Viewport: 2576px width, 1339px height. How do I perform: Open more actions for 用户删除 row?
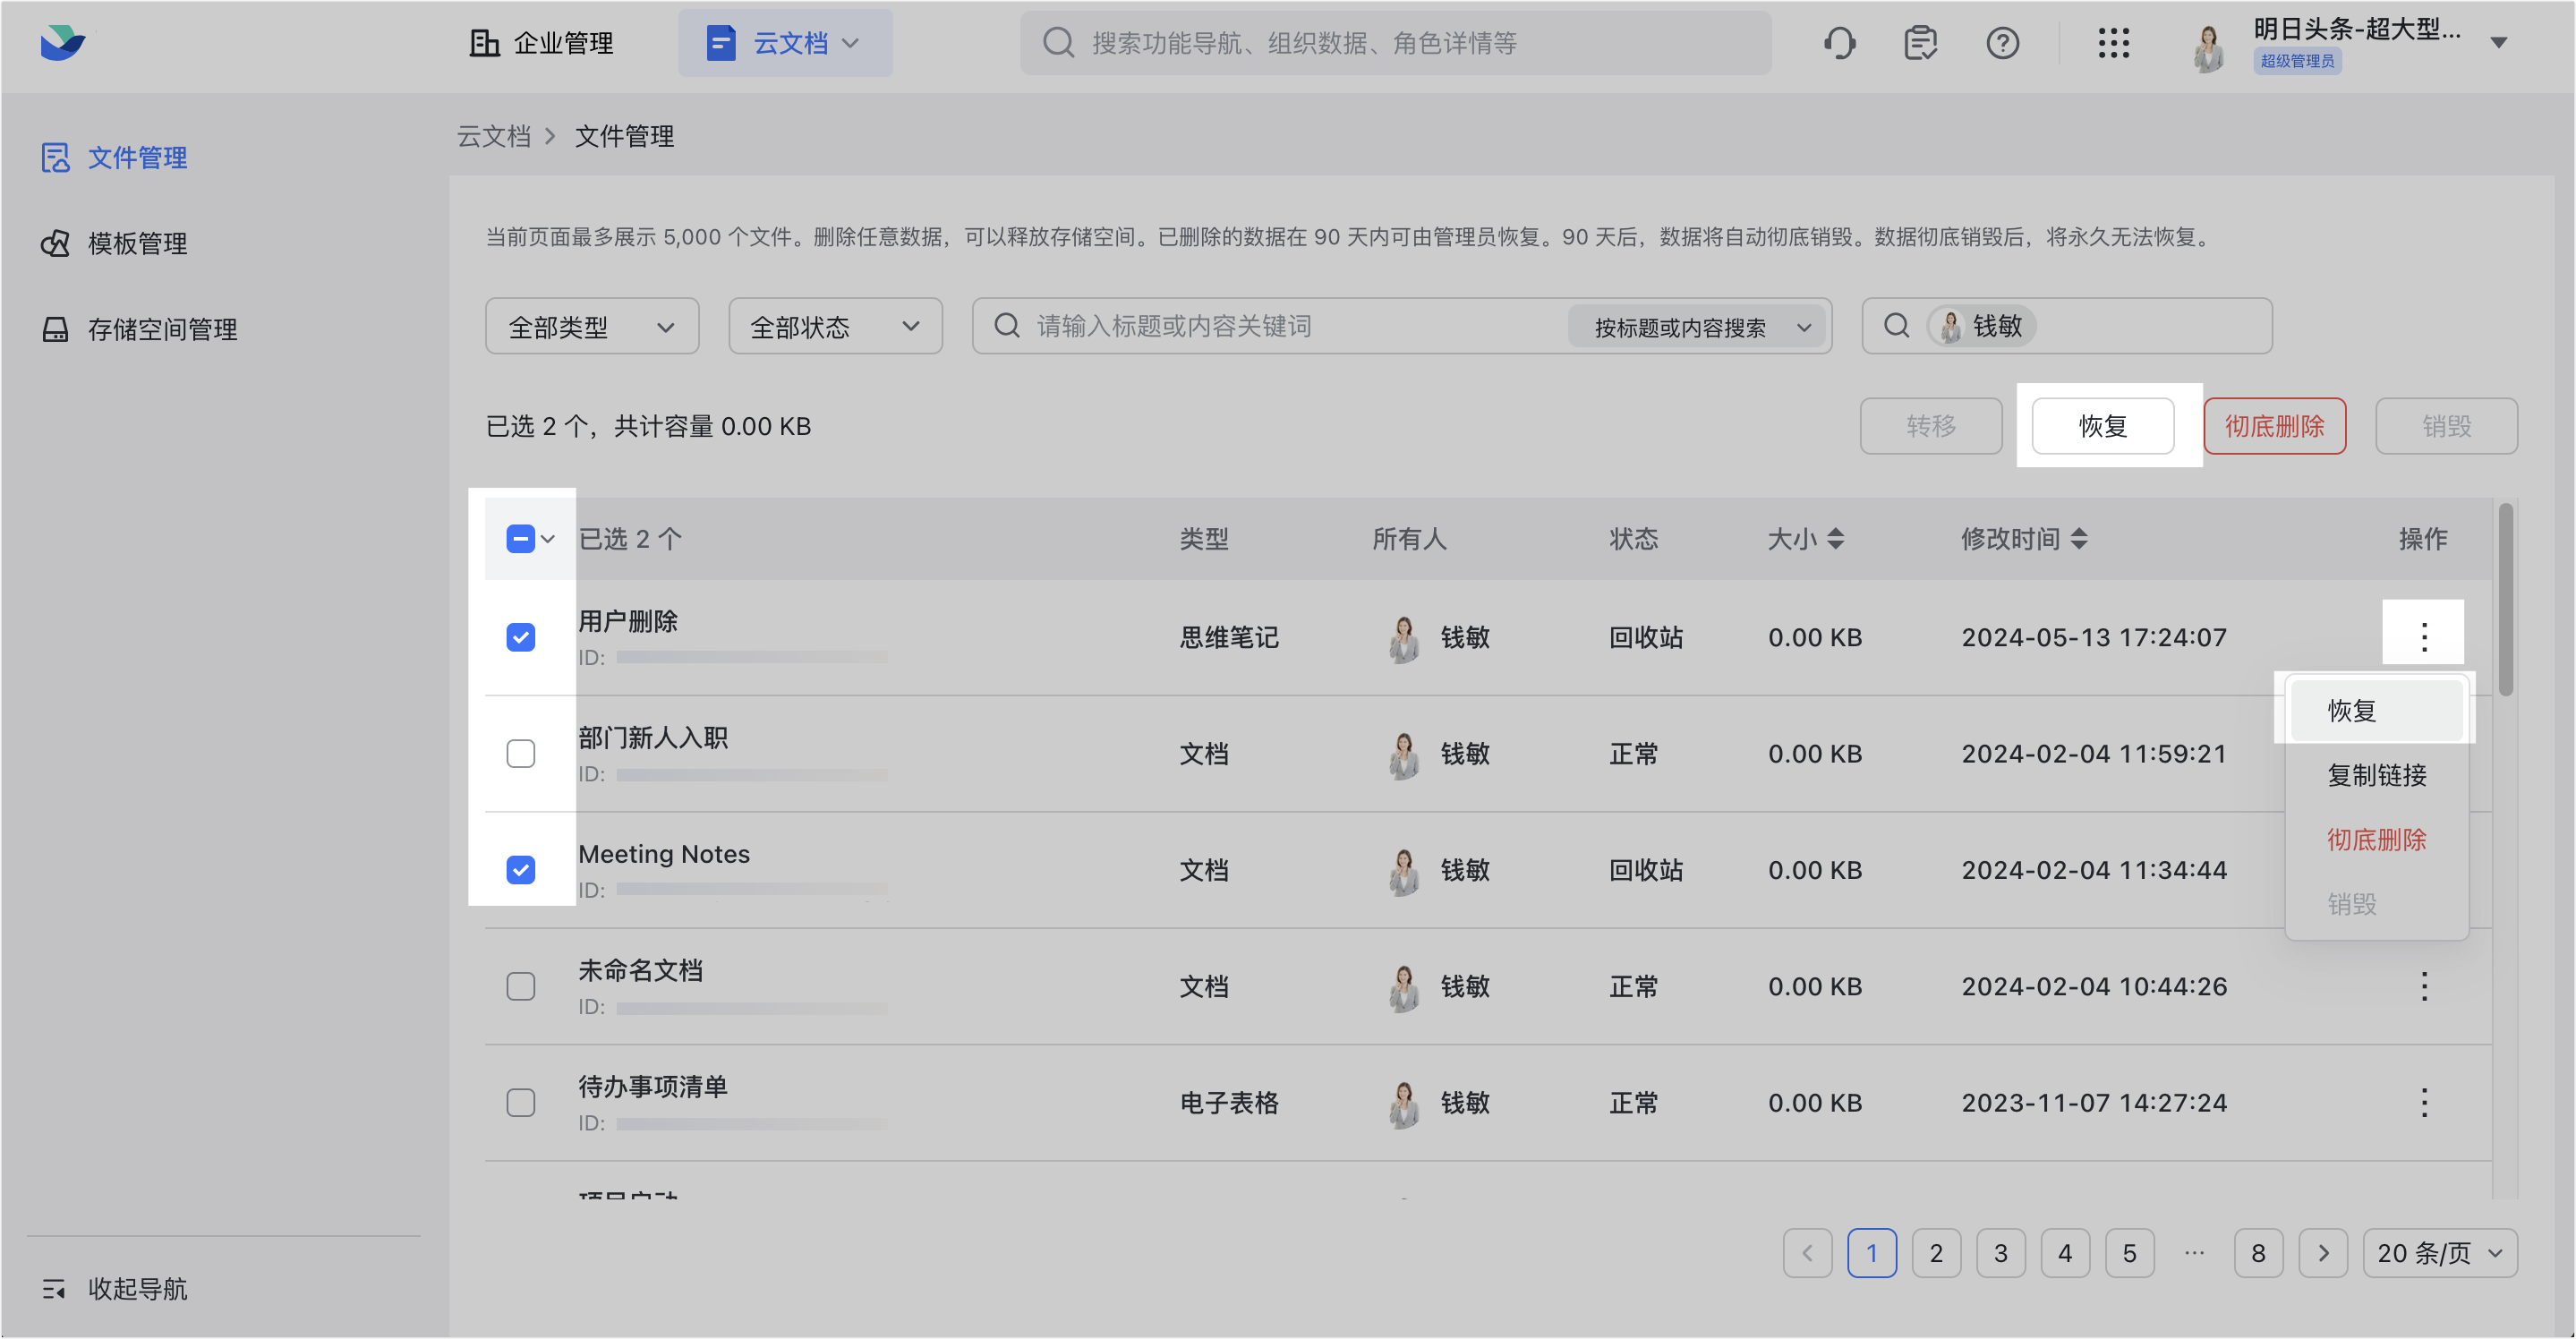[2423, 637]
